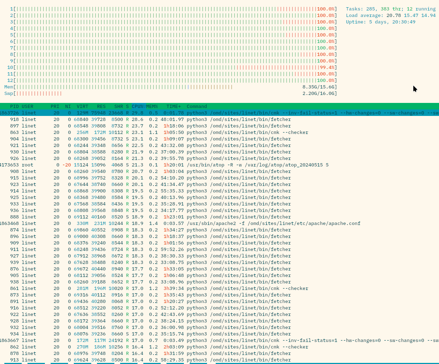Sort by the TIME+ column header
Image resolution: width=439 pixels, height=364 pixels.
click(173, 106)
